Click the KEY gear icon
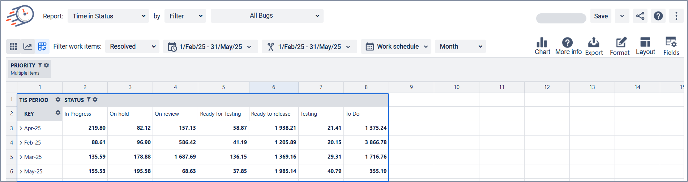 58,113
